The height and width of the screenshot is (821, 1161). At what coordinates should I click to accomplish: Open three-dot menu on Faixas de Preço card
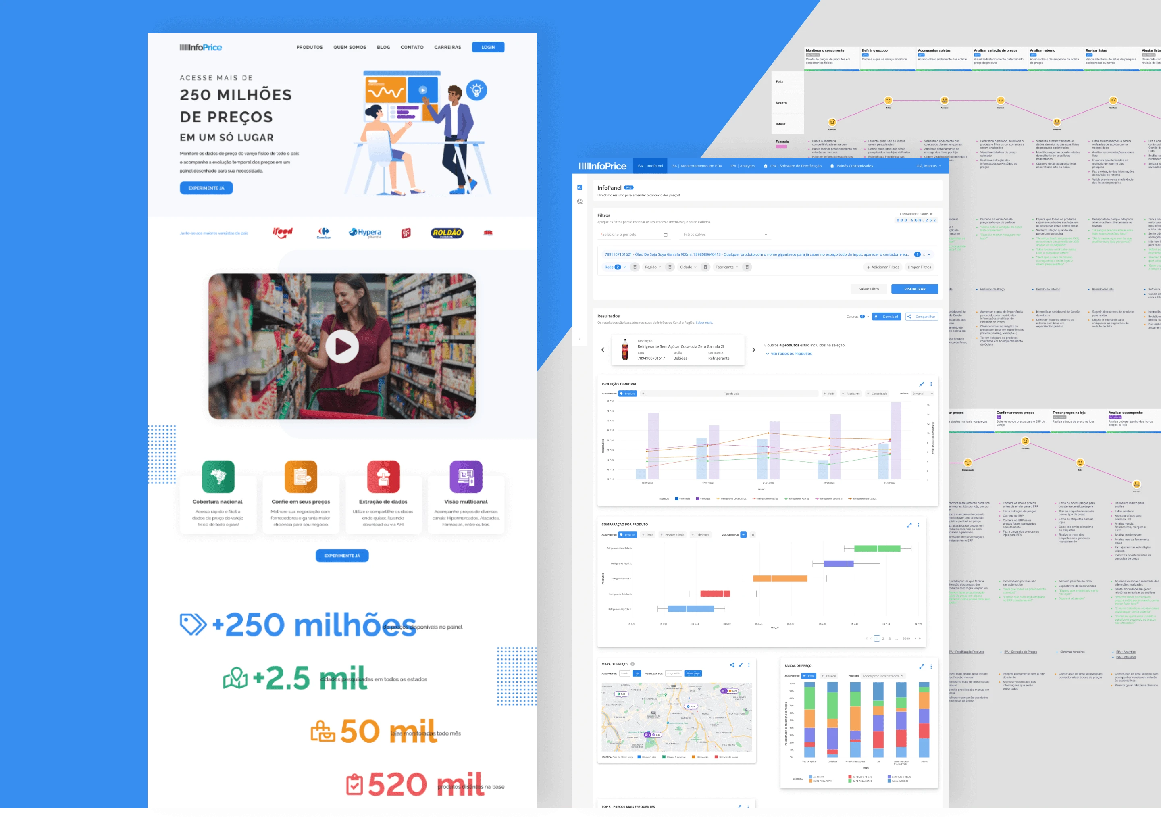point(931,666)
